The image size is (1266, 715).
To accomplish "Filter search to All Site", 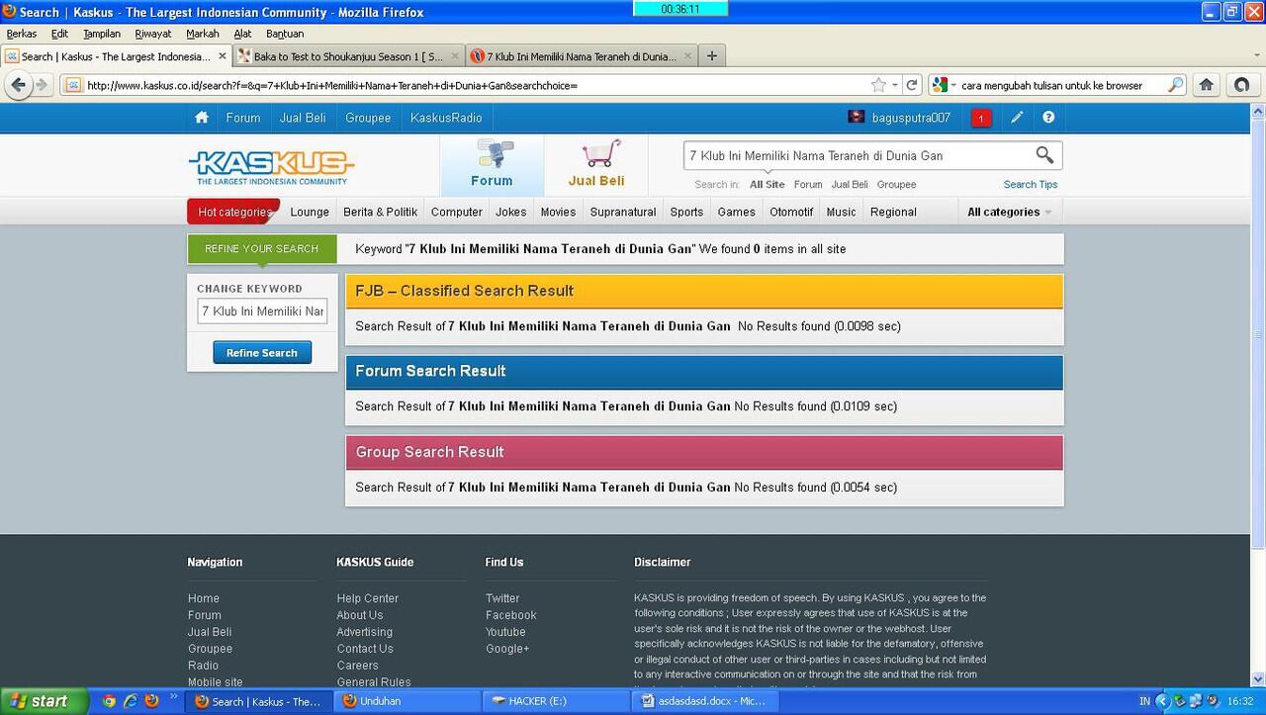I will (768, 185).
